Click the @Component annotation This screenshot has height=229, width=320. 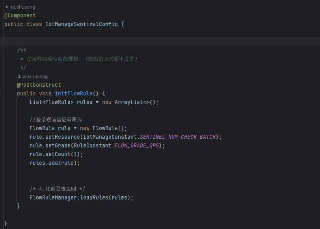pos(20,16)
